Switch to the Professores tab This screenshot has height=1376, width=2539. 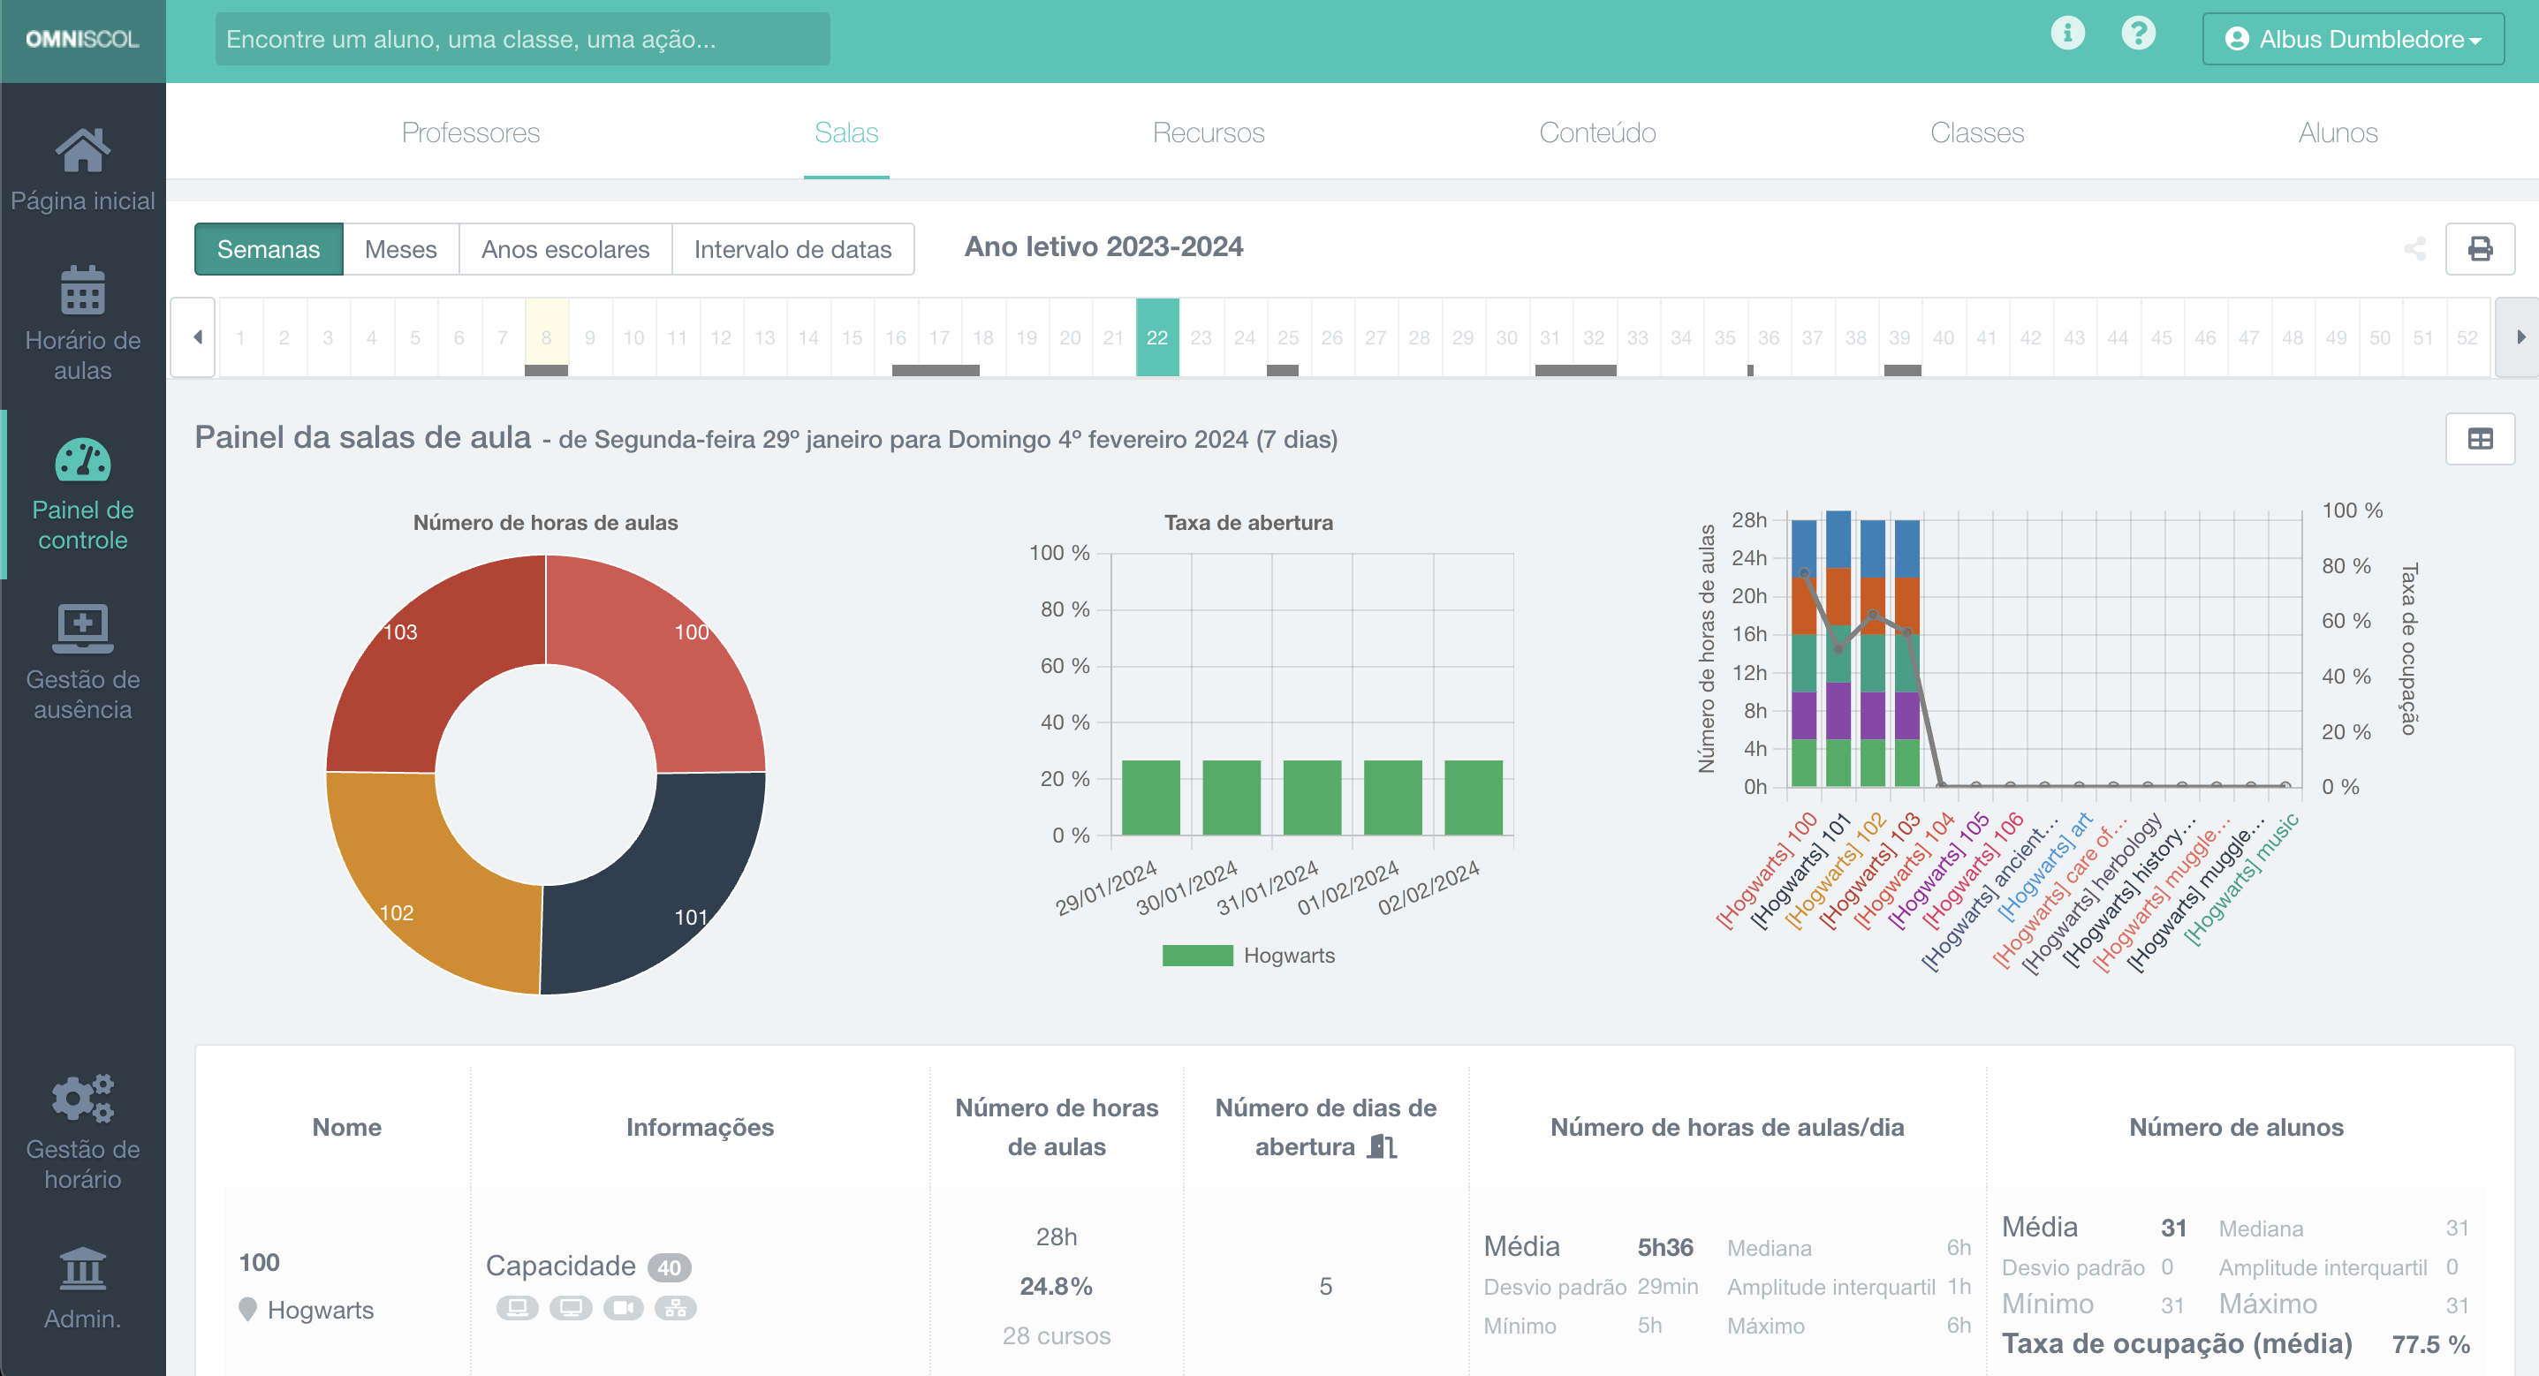[470, 132]
